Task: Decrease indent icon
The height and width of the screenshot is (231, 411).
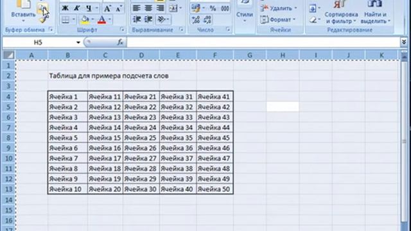Action: point(137,20)
